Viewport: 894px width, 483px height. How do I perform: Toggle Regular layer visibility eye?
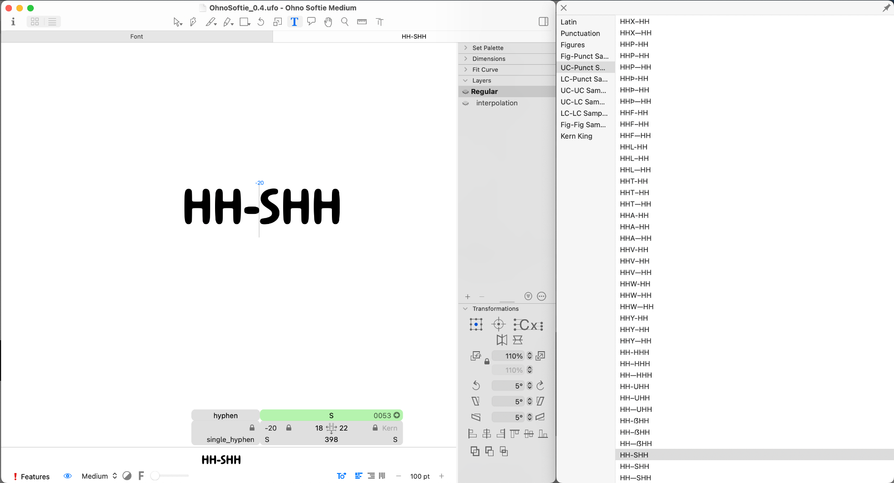(466, 92)
